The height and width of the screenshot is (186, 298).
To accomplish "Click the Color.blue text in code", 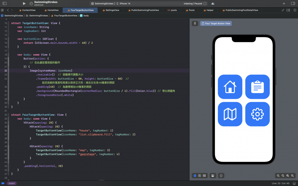I will 145,91.
